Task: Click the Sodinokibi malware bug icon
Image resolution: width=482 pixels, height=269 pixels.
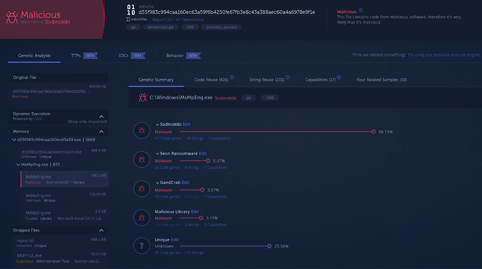Action: (142, 130)
